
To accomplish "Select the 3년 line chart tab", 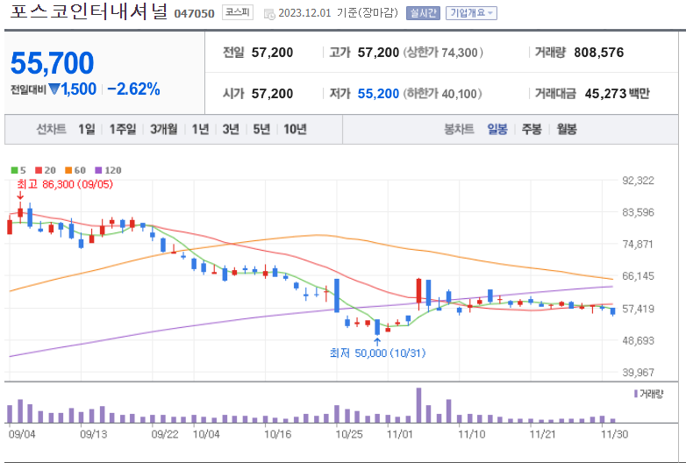I will pos(231,129).
